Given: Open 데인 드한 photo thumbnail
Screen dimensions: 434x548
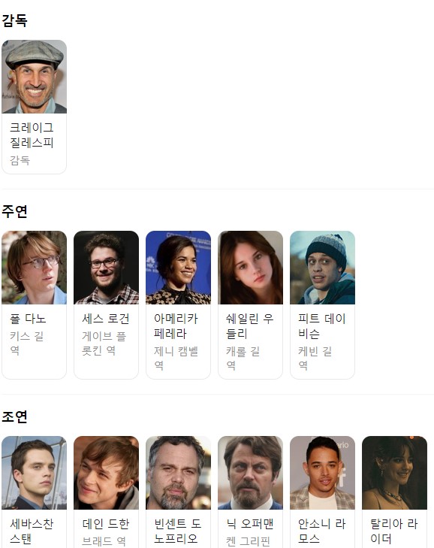Looking at the screenshot, I should pyautogui.click(x=106, y=473).
